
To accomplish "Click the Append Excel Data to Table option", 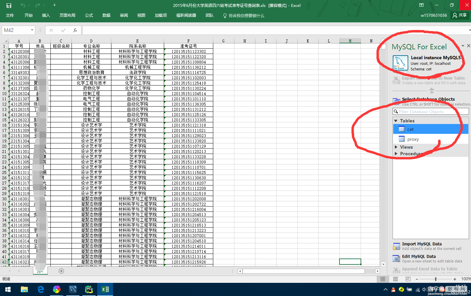I will click(x=428, y=270).
